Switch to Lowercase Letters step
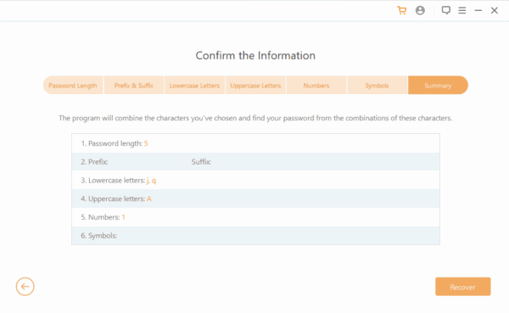509x313 pixels. 194,86
